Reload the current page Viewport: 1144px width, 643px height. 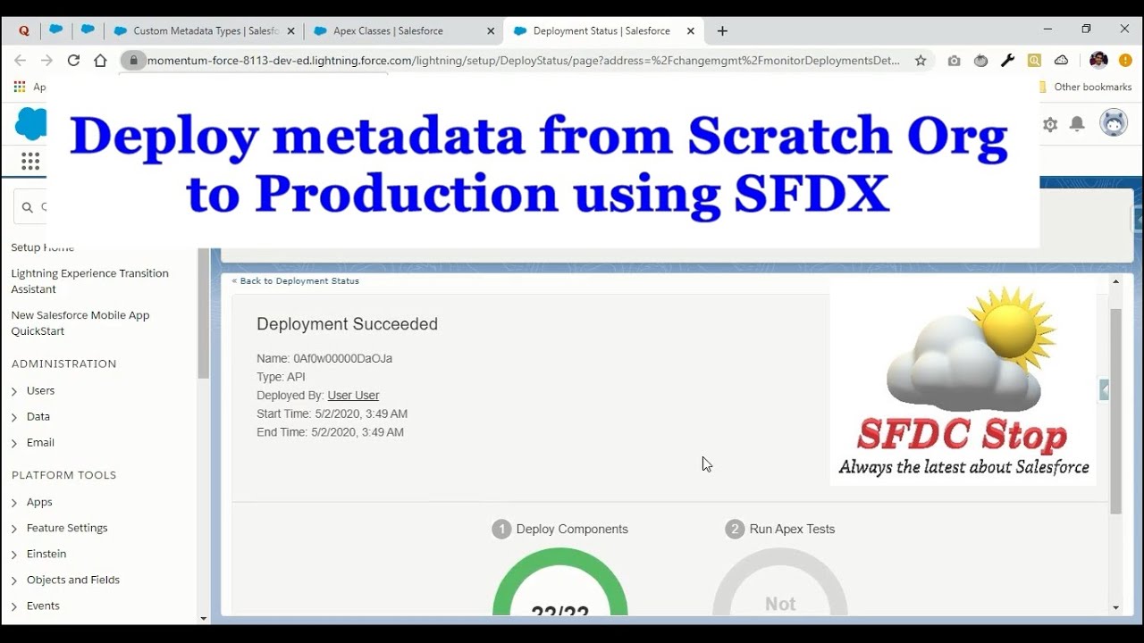73,60
